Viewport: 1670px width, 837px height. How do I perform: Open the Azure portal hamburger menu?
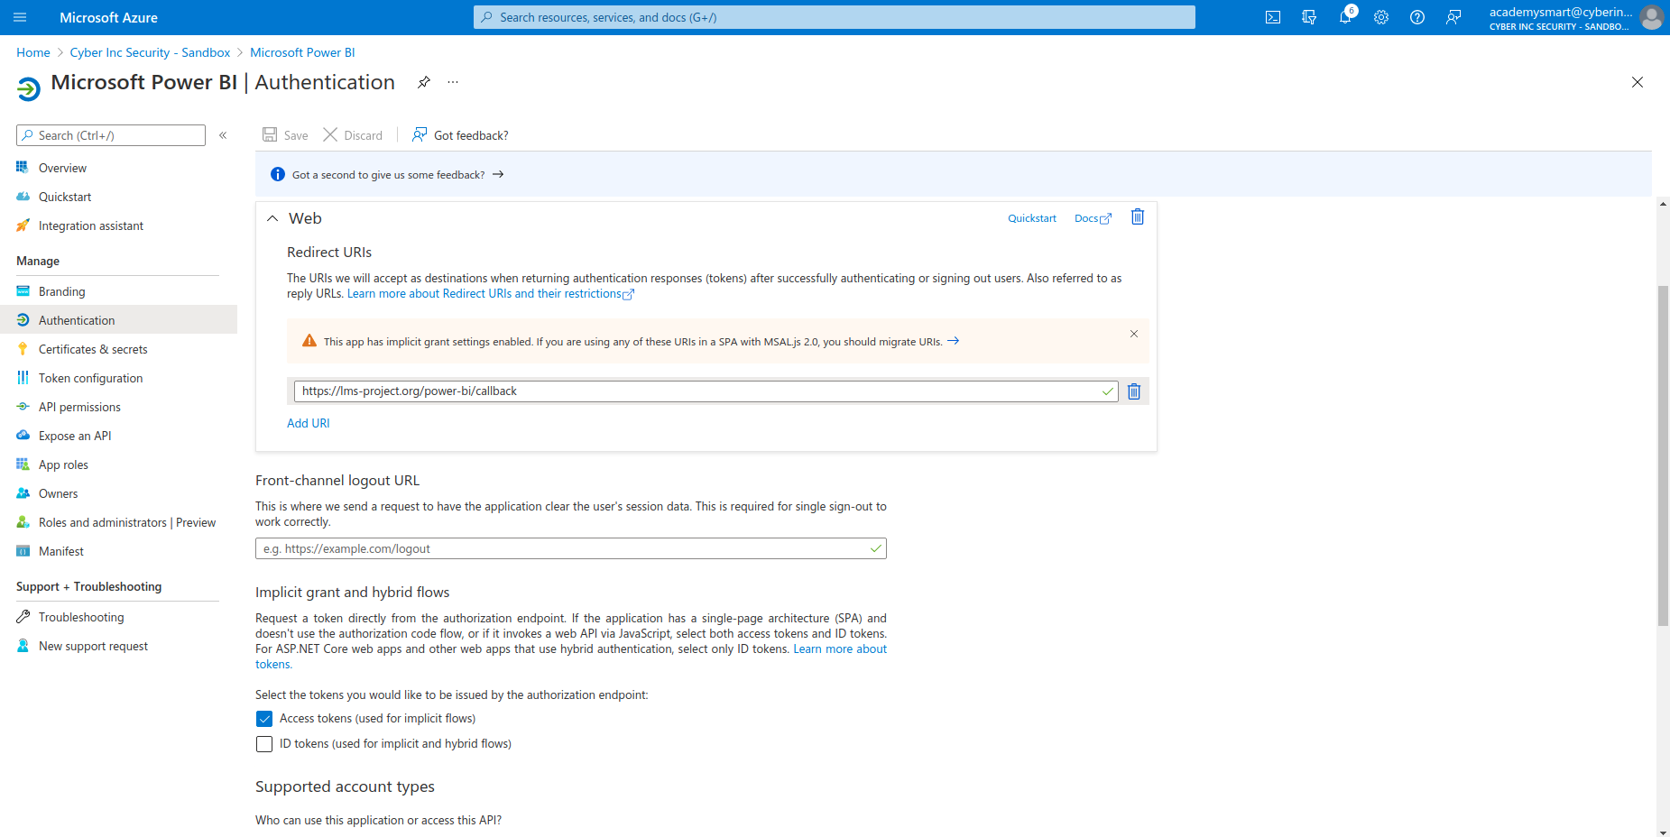pos(20,17)
